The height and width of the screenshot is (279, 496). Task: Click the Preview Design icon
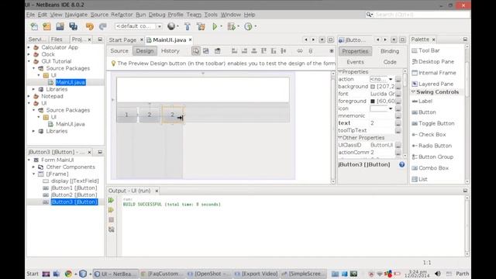[217, 51]
